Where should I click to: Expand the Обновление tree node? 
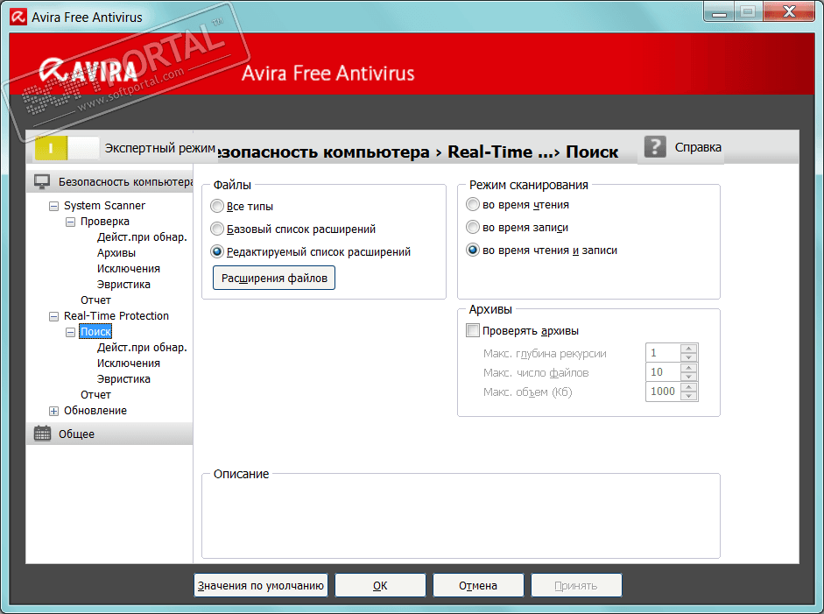(x=53, y=411)
